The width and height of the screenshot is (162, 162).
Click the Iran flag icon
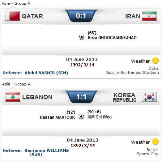pos(149,16)
